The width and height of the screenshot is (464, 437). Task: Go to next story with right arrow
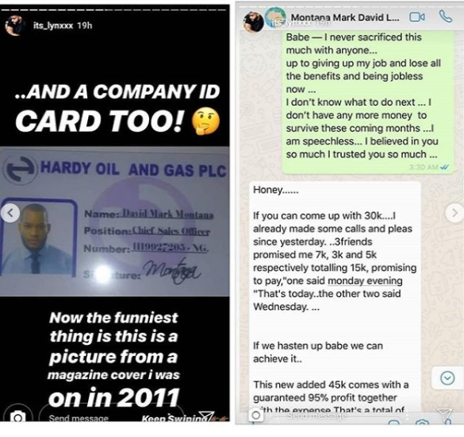454,213
